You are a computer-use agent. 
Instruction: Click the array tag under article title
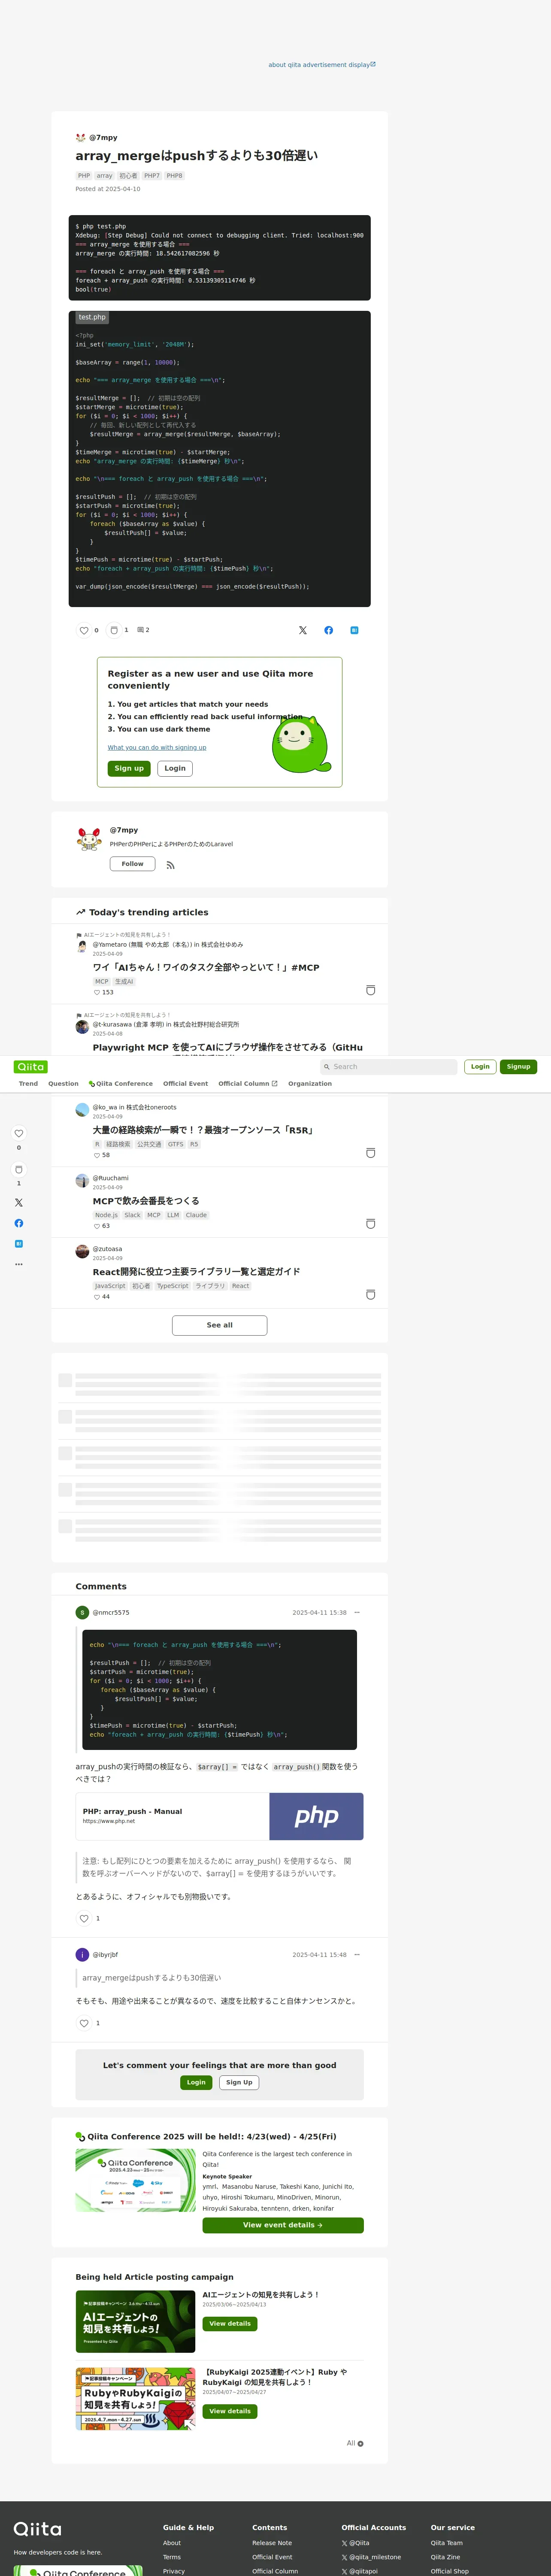pos(104,176)
